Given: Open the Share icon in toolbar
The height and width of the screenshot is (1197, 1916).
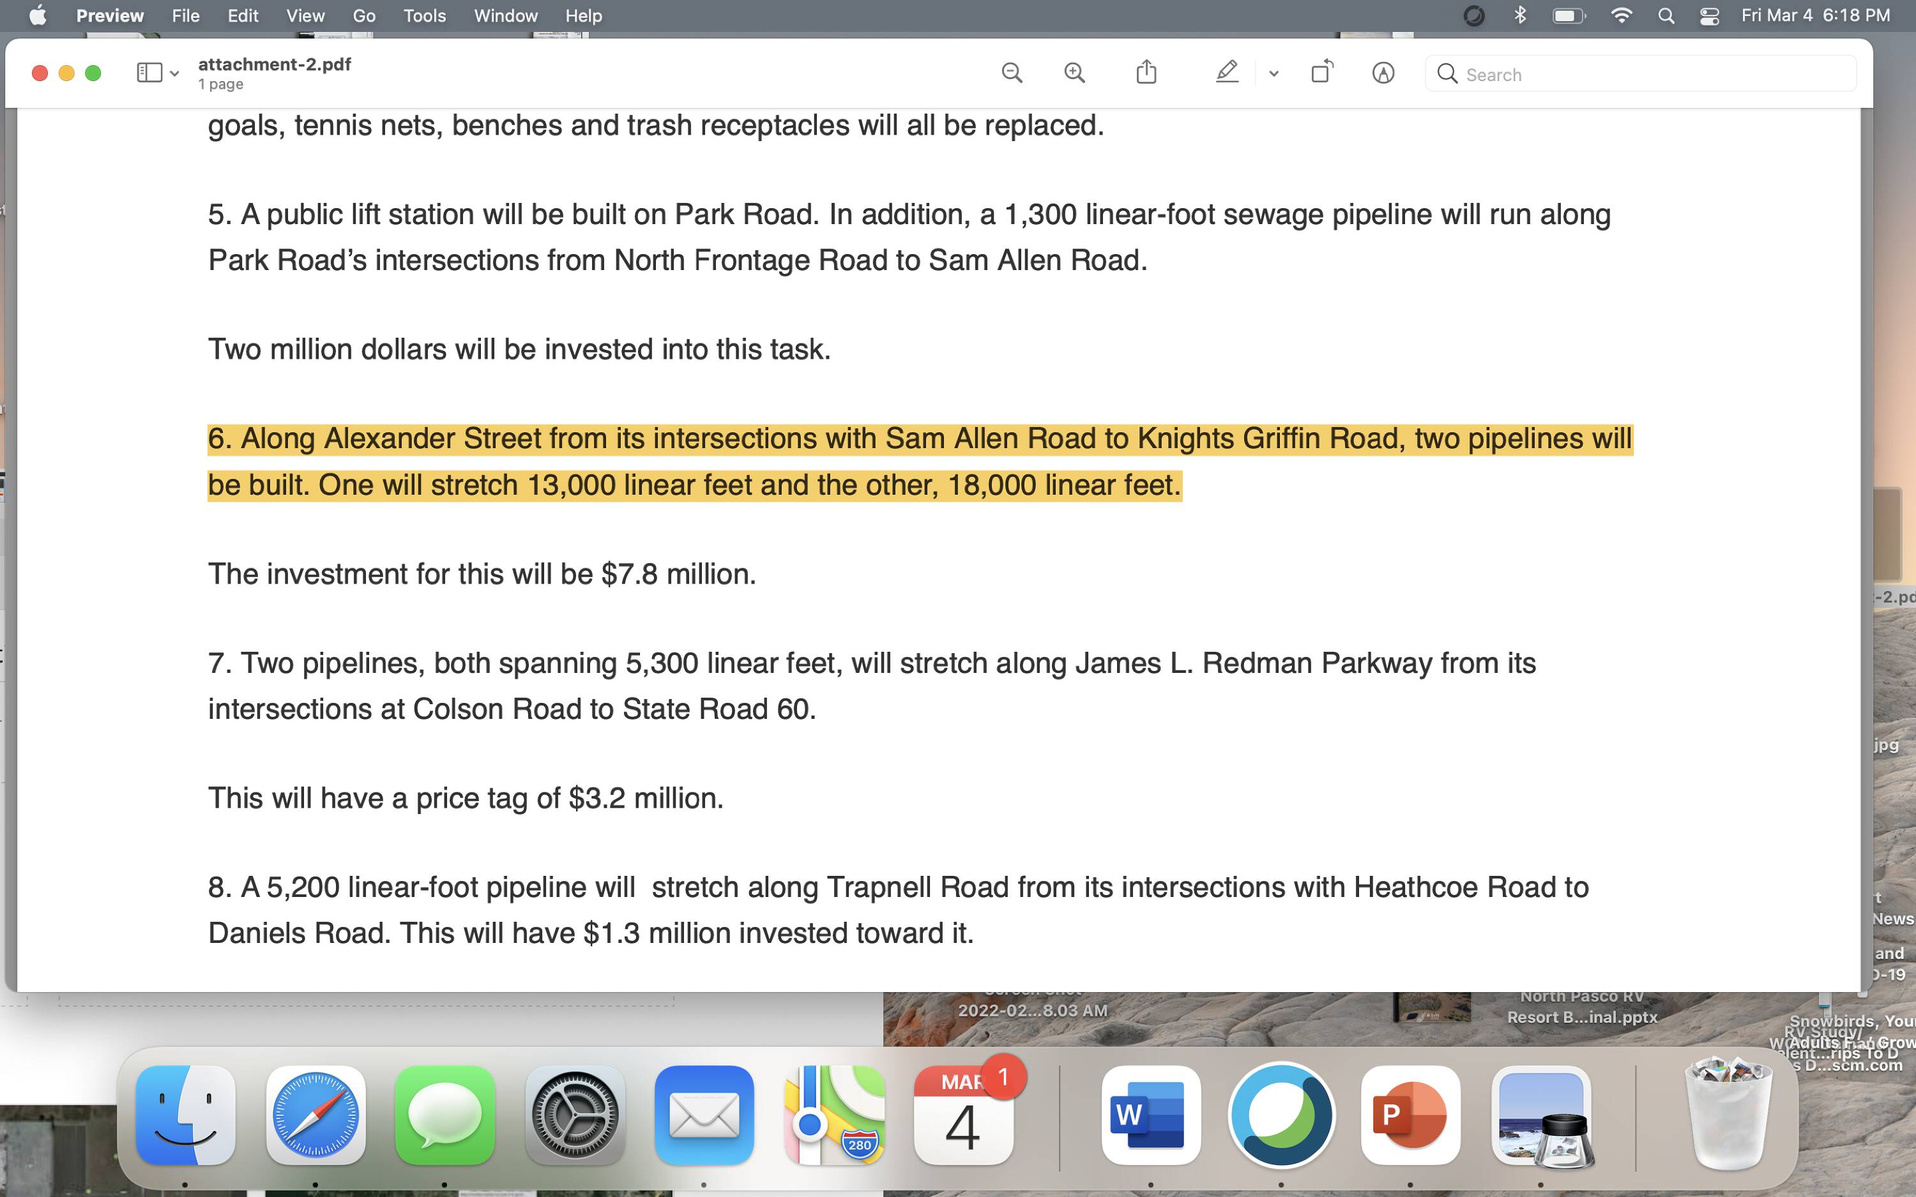Looking at the screenshot, I should [x=1146, y=73].
